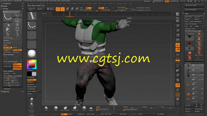
Task: Click the Xpose icon
Action: [178, 104]
